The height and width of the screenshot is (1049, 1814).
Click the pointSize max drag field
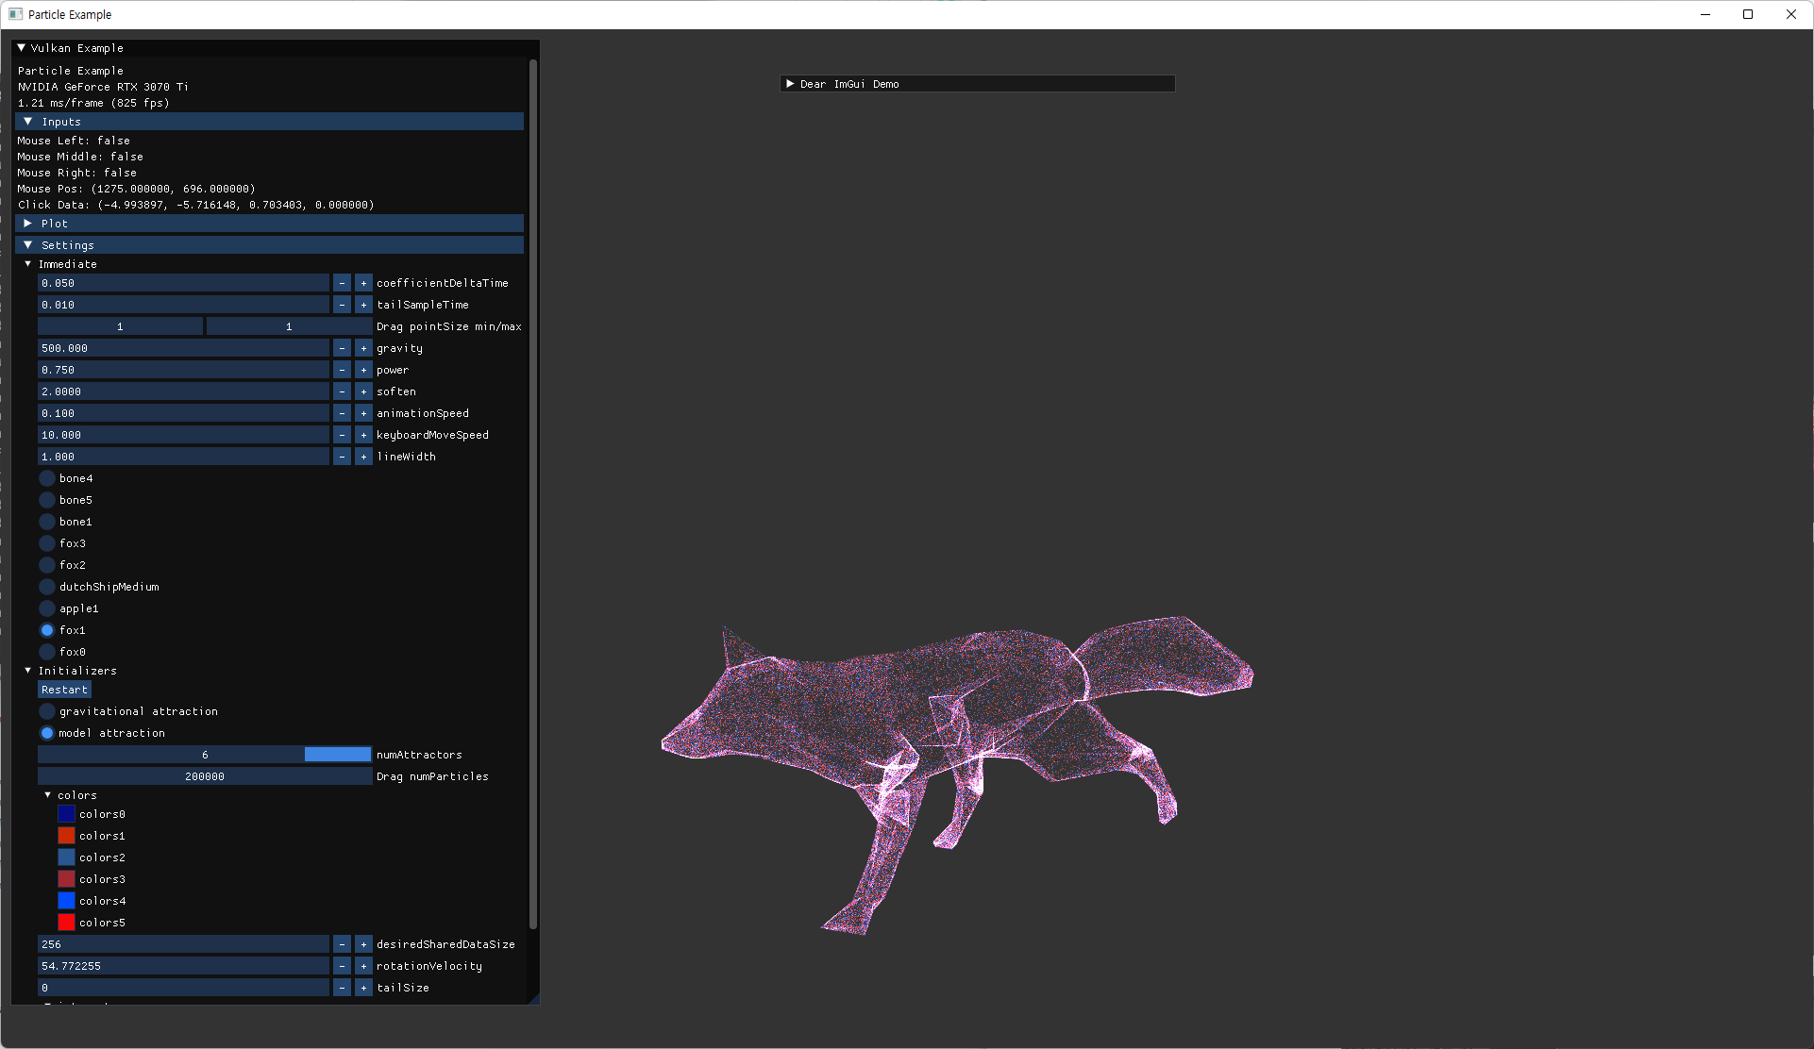289,326
